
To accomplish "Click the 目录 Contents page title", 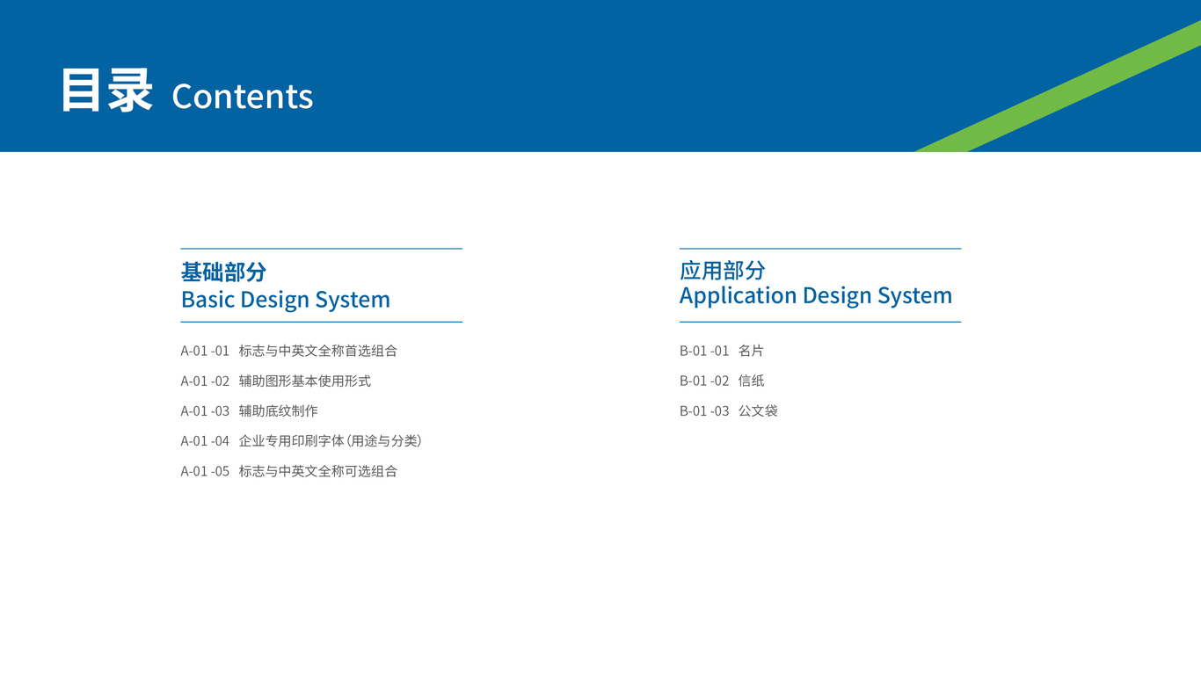I will click(186, 91).
